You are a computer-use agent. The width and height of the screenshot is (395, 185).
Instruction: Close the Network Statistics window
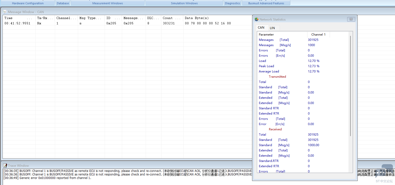[x=351, y=19]
